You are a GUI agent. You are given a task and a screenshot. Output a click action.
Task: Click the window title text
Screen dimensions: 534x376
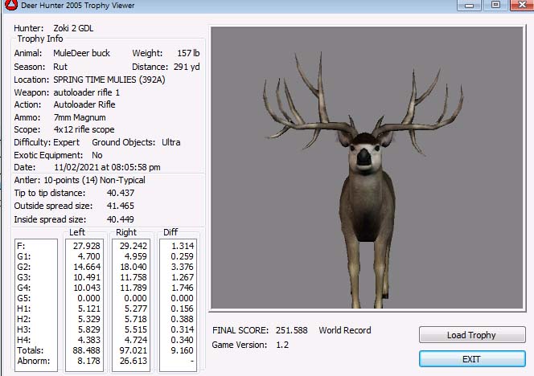point(78,6)
